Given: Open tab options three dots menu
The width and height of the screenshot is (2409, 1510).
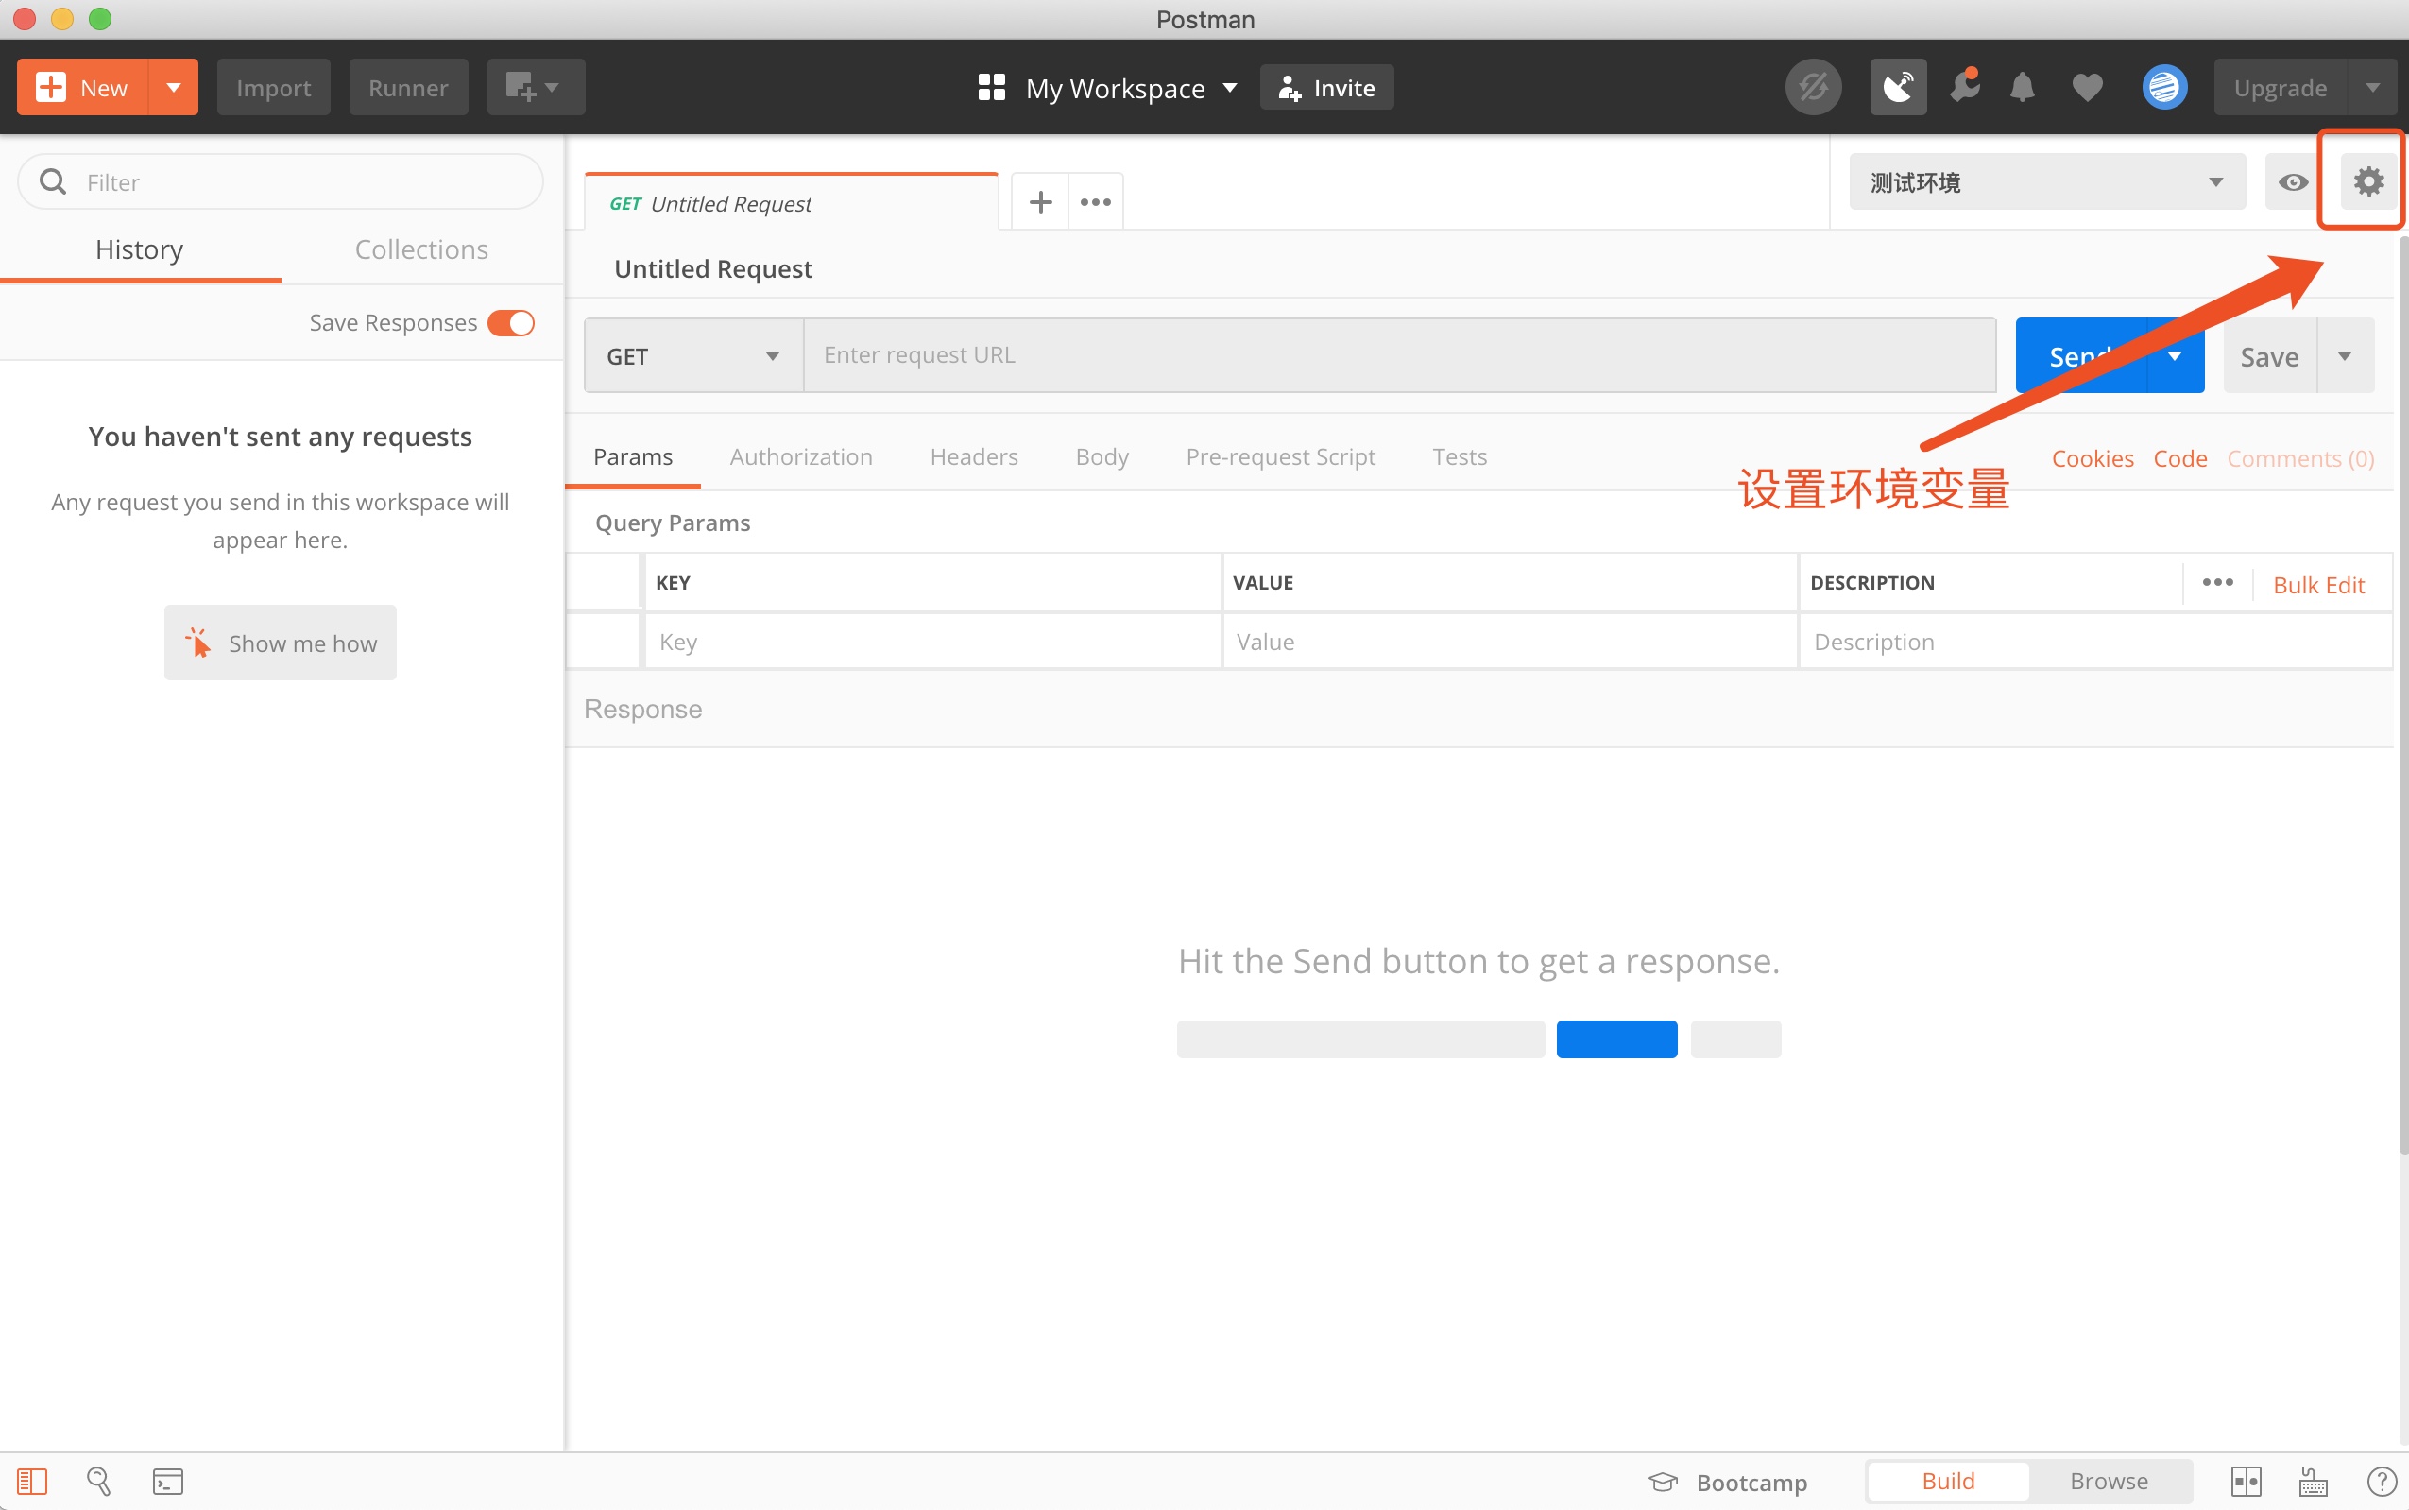Looking at the screenshot, I should tap(1095, 201).
